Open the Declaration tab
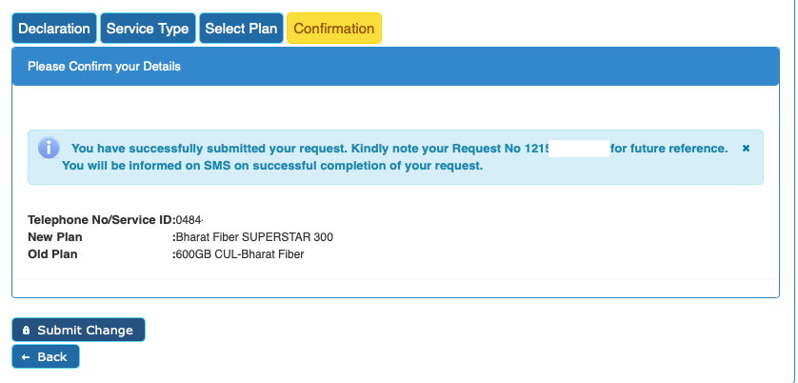 click(x=54, y=29)
